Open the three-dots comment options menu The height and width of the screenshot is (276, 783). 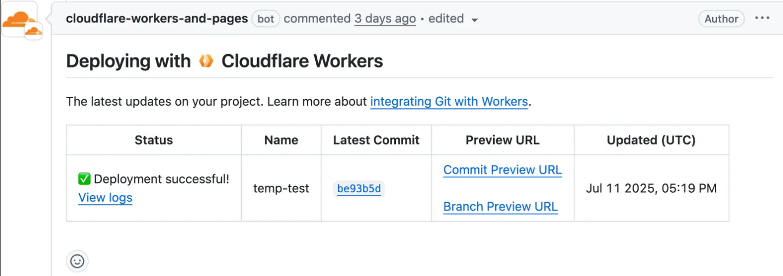tap(762, 19)
